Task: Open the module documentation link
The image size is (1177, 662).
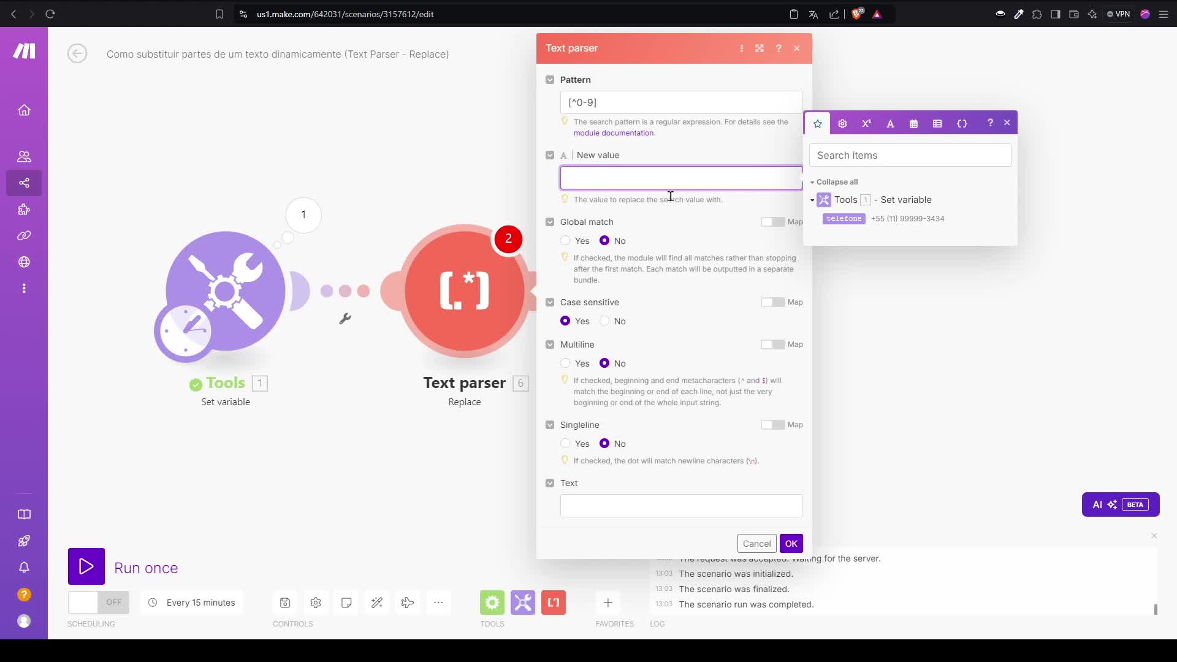Action: pos(614,133)
